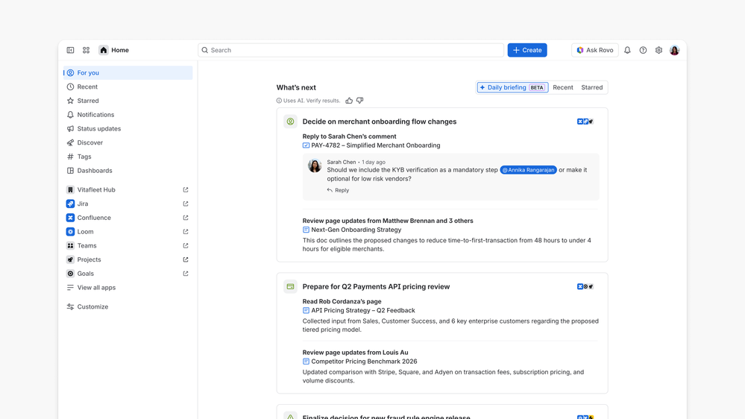Open Tags in the sidebar
Screen dimensions: 745x419
click(x=128, y=157)
